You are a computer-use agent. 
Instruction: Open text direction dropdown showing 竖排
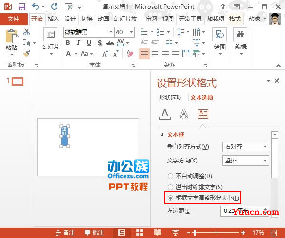point(246,161)
